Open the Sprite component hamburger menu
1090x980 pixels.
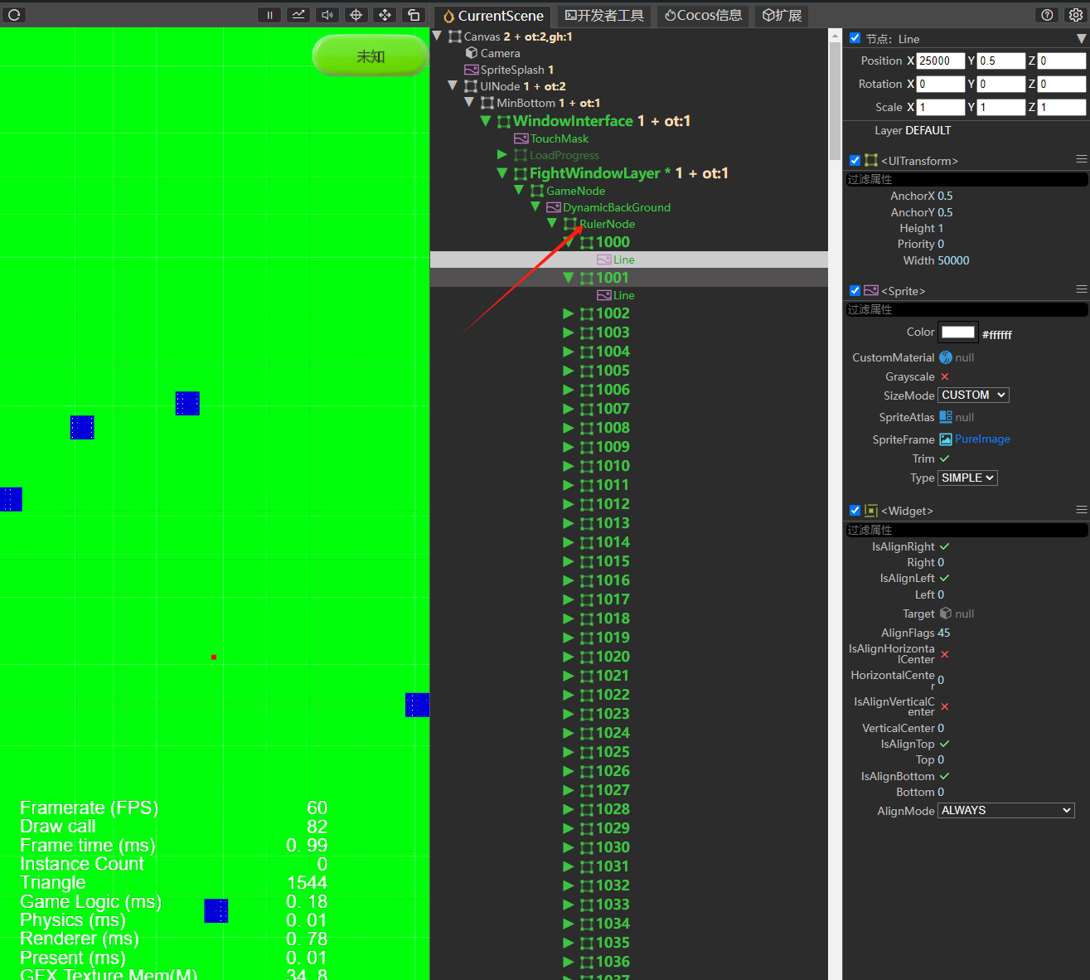[x=1081, y=289]
